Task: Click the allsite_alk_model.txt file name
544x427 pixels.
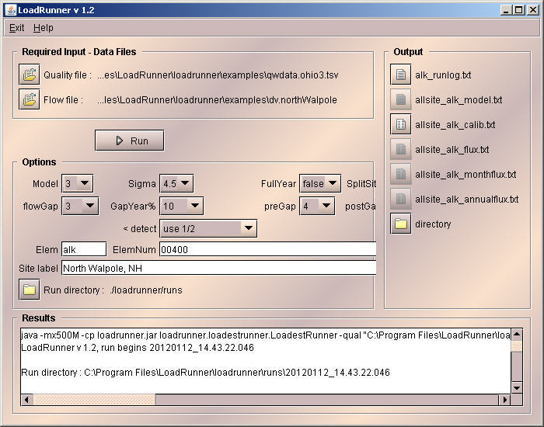Action: [x=459, y=100]
